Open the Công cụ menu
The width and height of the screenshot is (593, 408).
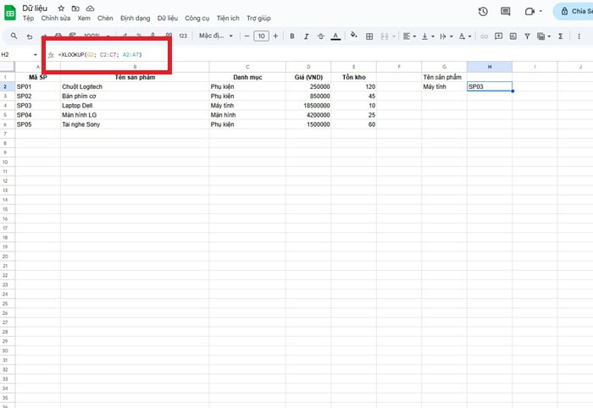tap(197, 18)
